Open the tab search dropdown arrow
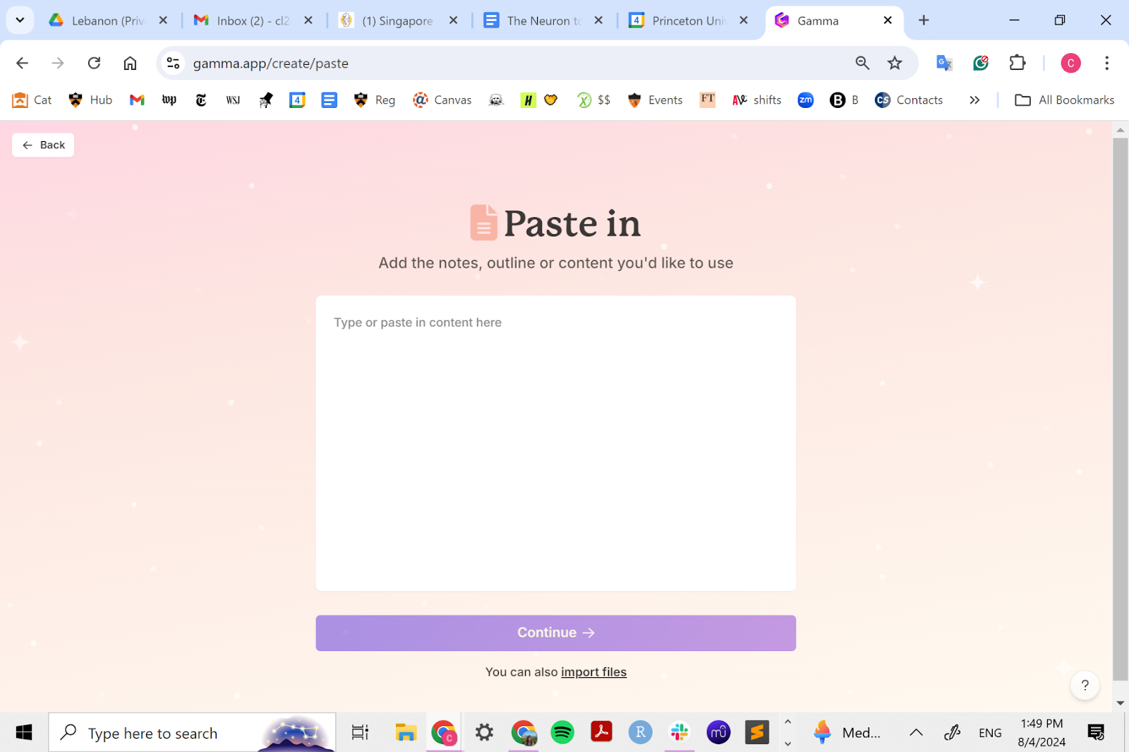The height and width of the screenshot is (752, 1129). (20, 20)
